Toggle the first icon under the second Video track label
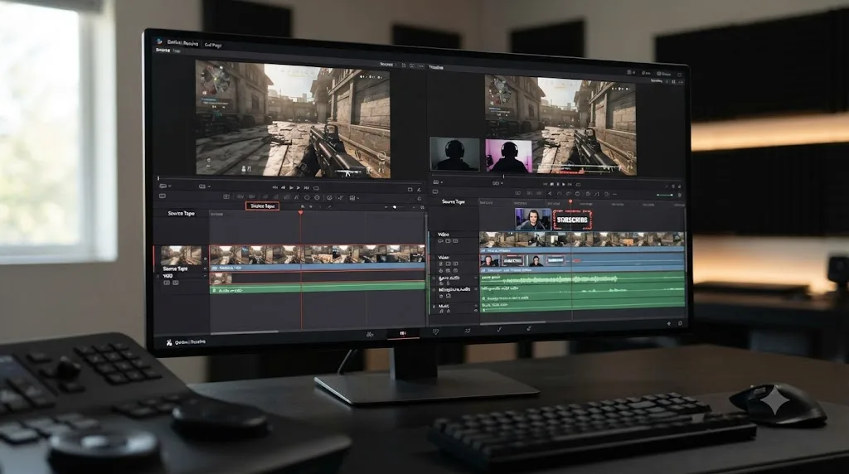 click(x=441, y=264)
